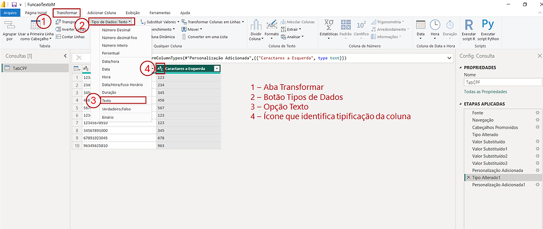Open Substituir Valores dropdown
This screenshot has width=543, height=229.
[x=160, y=22]
